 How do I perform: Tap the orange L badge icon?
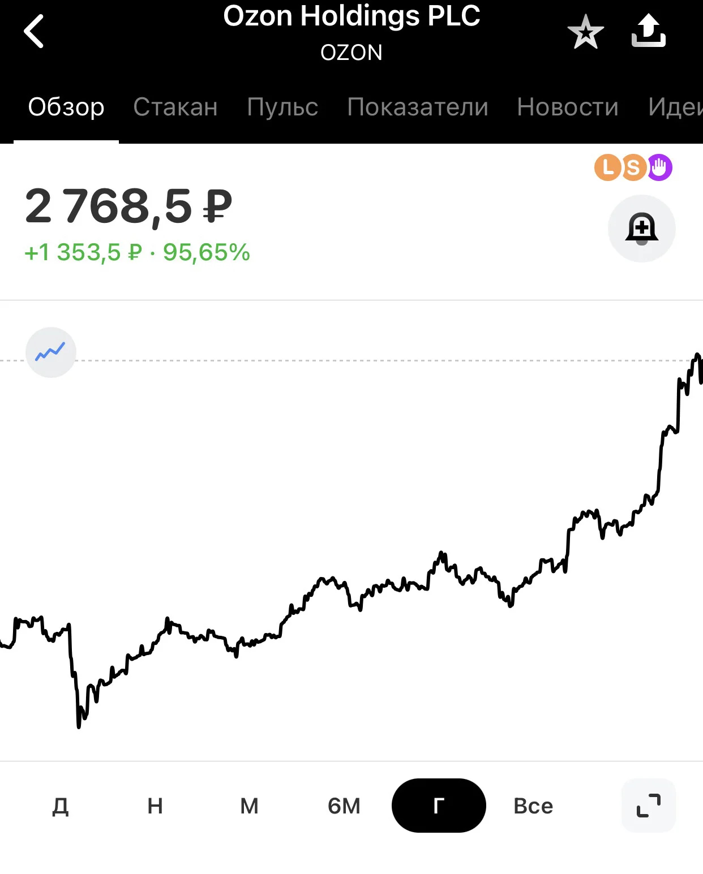pos(607,167)
